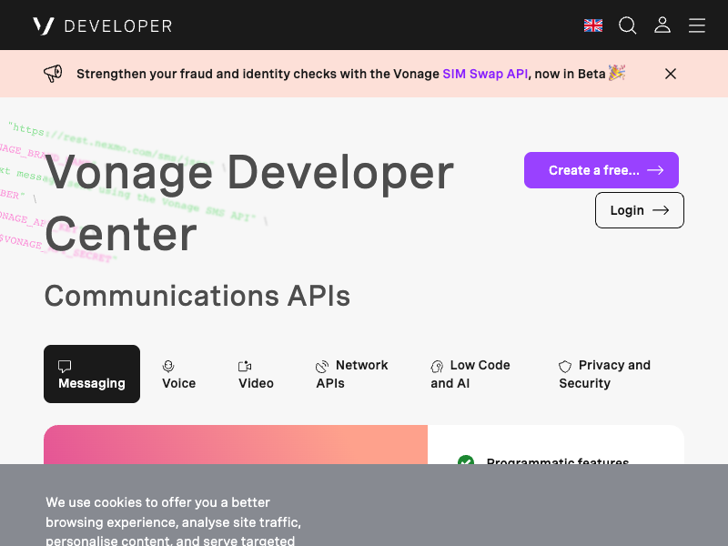The image size is (728, 546).
Task: Click the DEVELOPER header text
Action: coord(118,26)
